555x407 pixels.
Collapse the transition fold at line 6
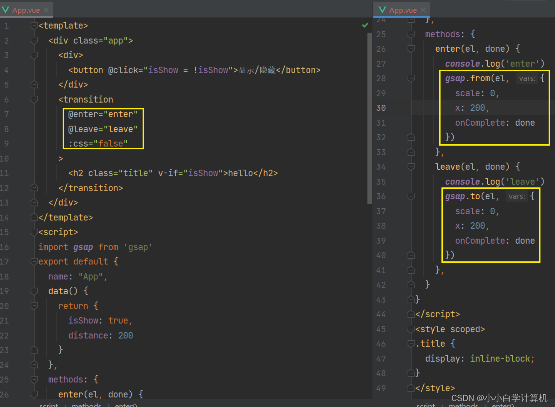point(34,99)
